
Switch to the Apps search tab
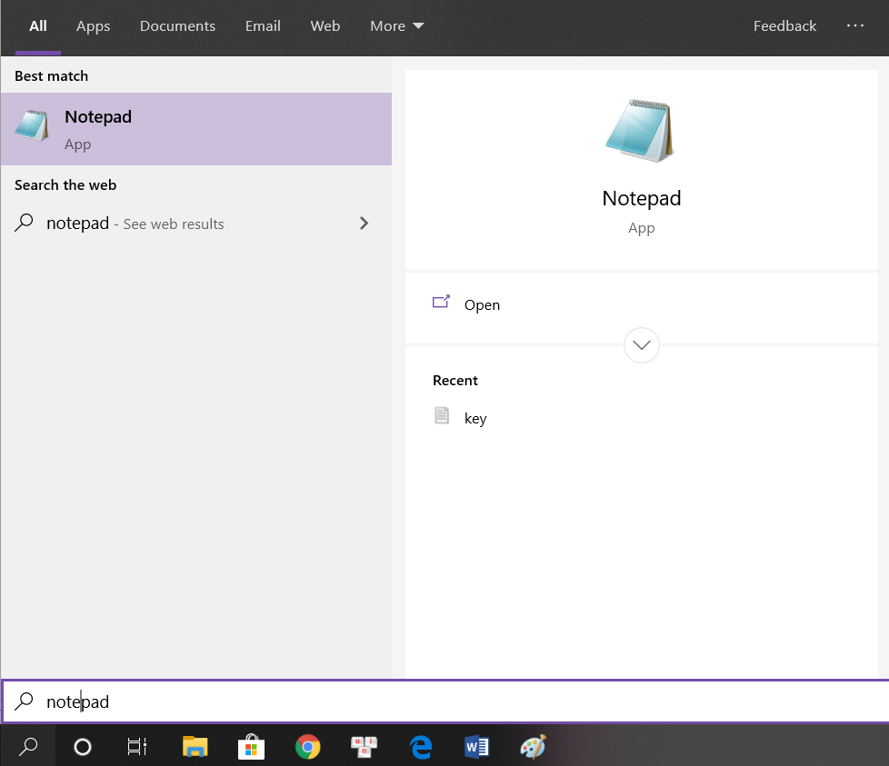click(94, 26)
